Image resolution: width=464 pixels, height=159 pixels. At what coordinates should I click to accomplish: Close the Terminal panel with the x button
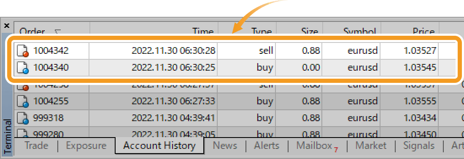point(6,26)
